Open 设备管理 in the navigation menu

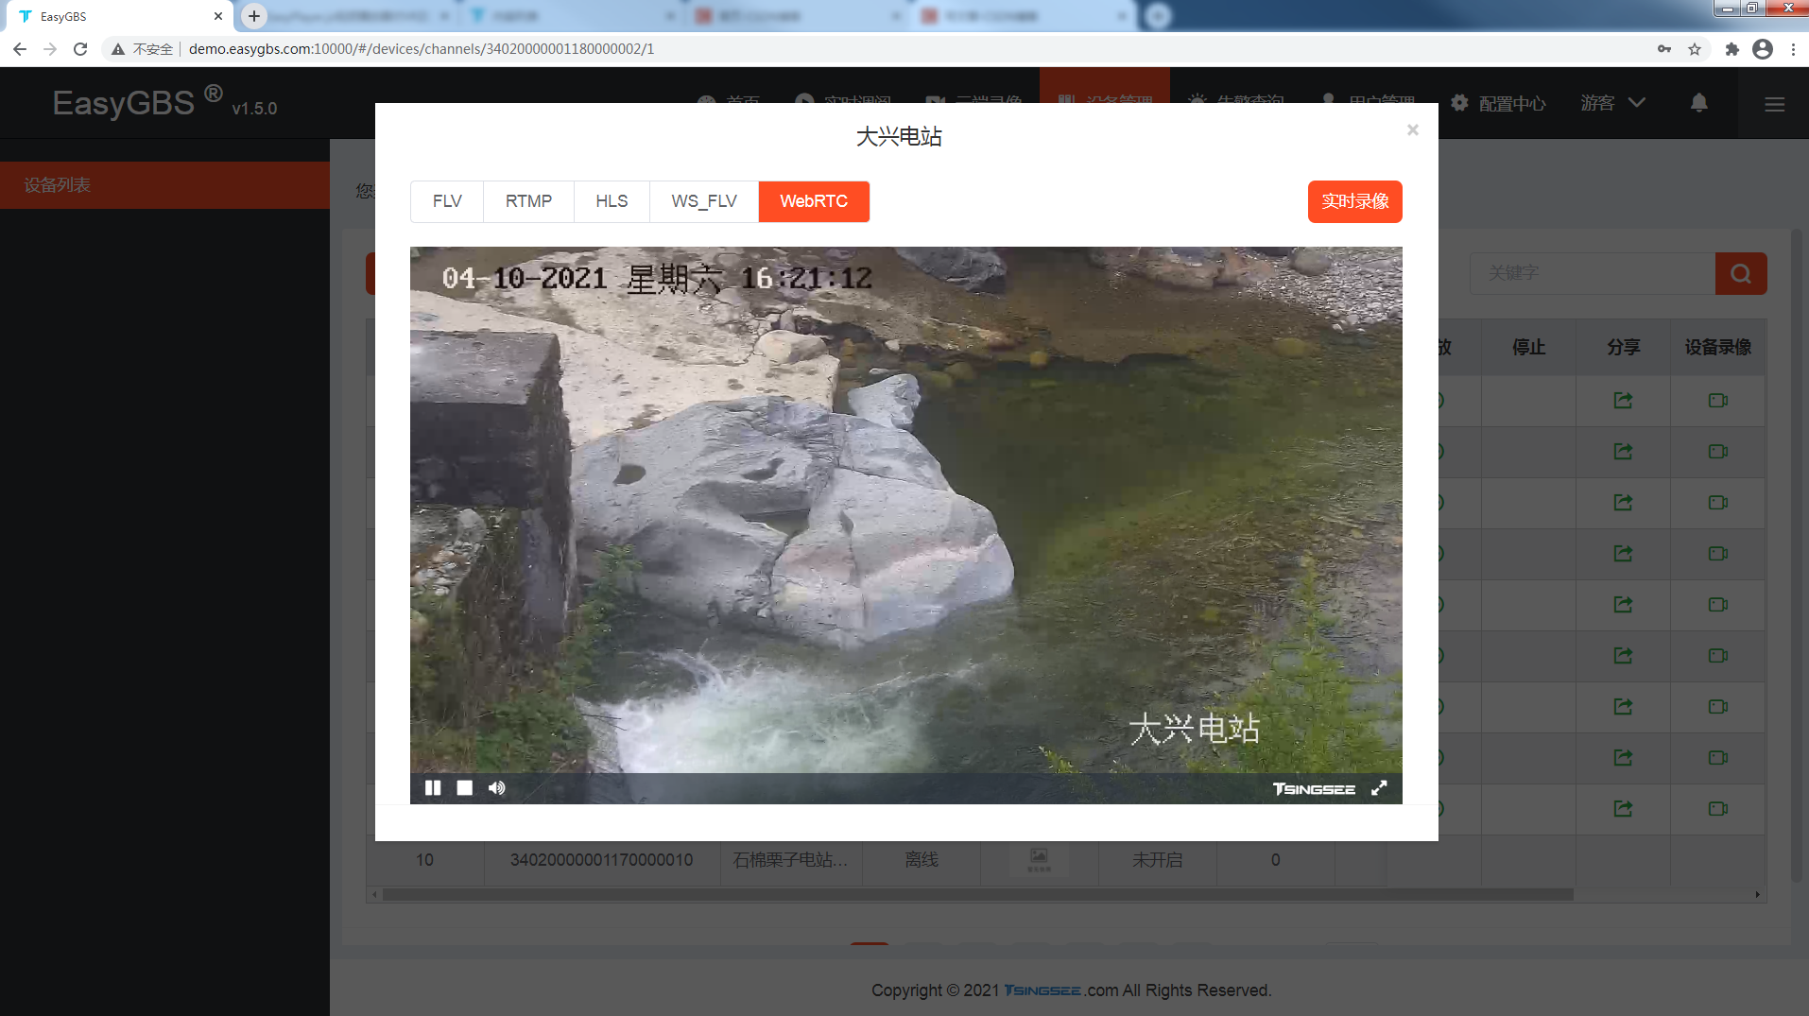pyautogui.click(x=1104, y=103)
